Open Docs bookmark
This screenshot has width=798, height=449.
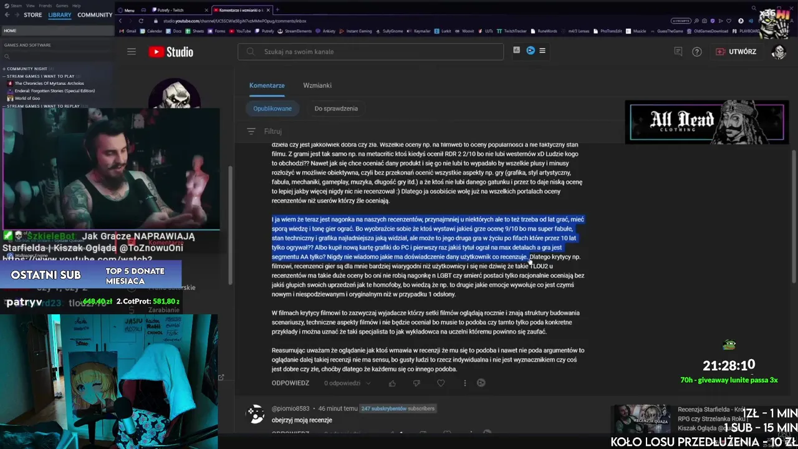click(x=175, y=31)
